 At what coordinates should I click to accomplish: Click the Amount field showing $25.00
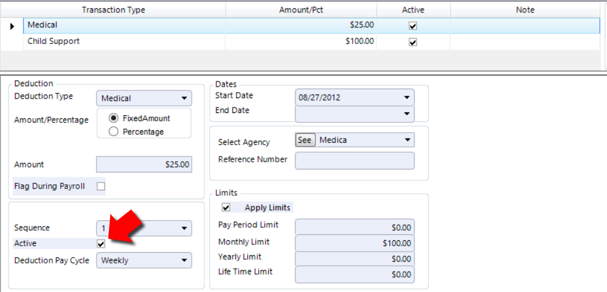click(144, 165)
